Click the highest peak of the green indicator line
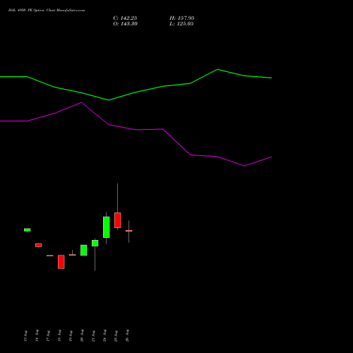This screenshot has width=353, height=353. click(217, 69)
